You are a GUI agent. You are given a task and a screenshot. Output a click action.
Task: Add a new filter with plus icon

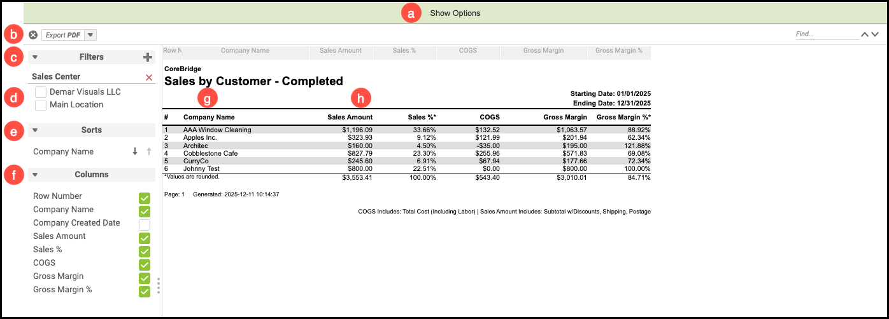(148, 57)
